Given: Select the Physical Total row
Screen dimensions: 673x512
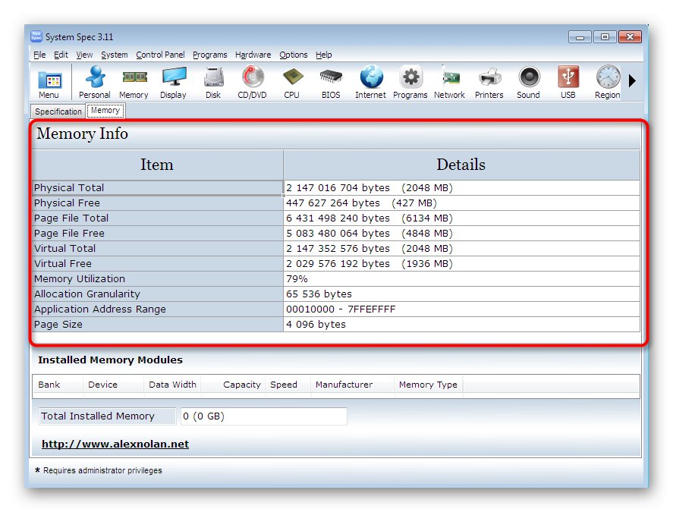Looking at the screenshot, I should coord(335,188).
